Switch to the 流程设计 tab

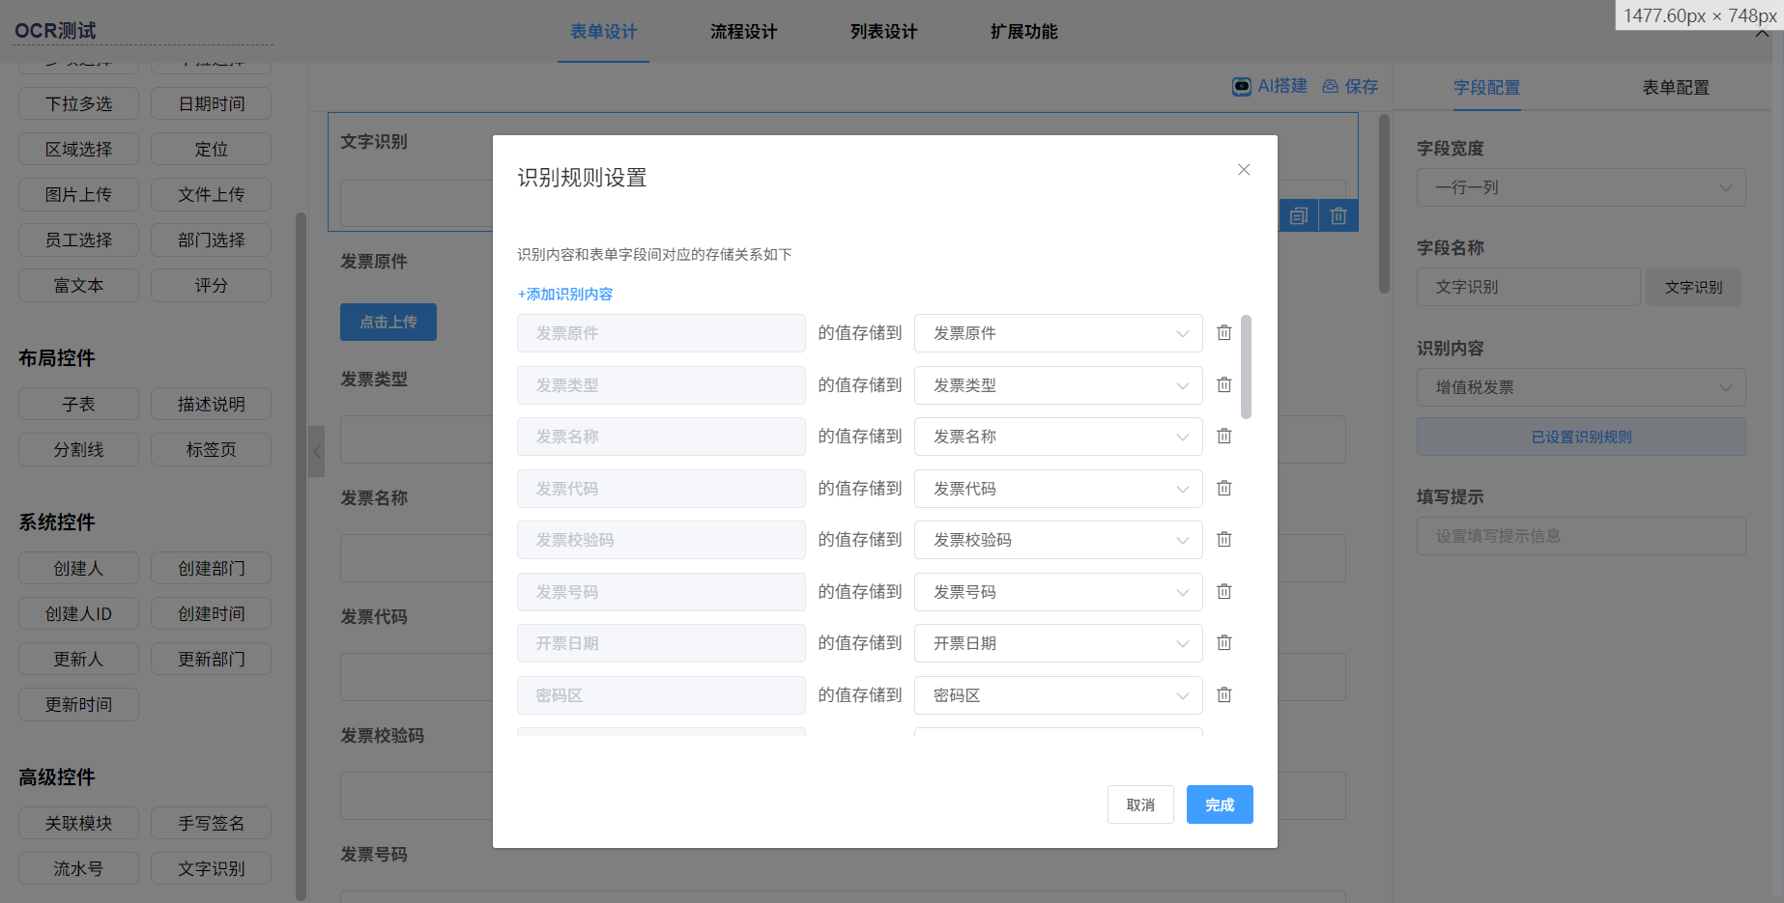coord(743,32)
